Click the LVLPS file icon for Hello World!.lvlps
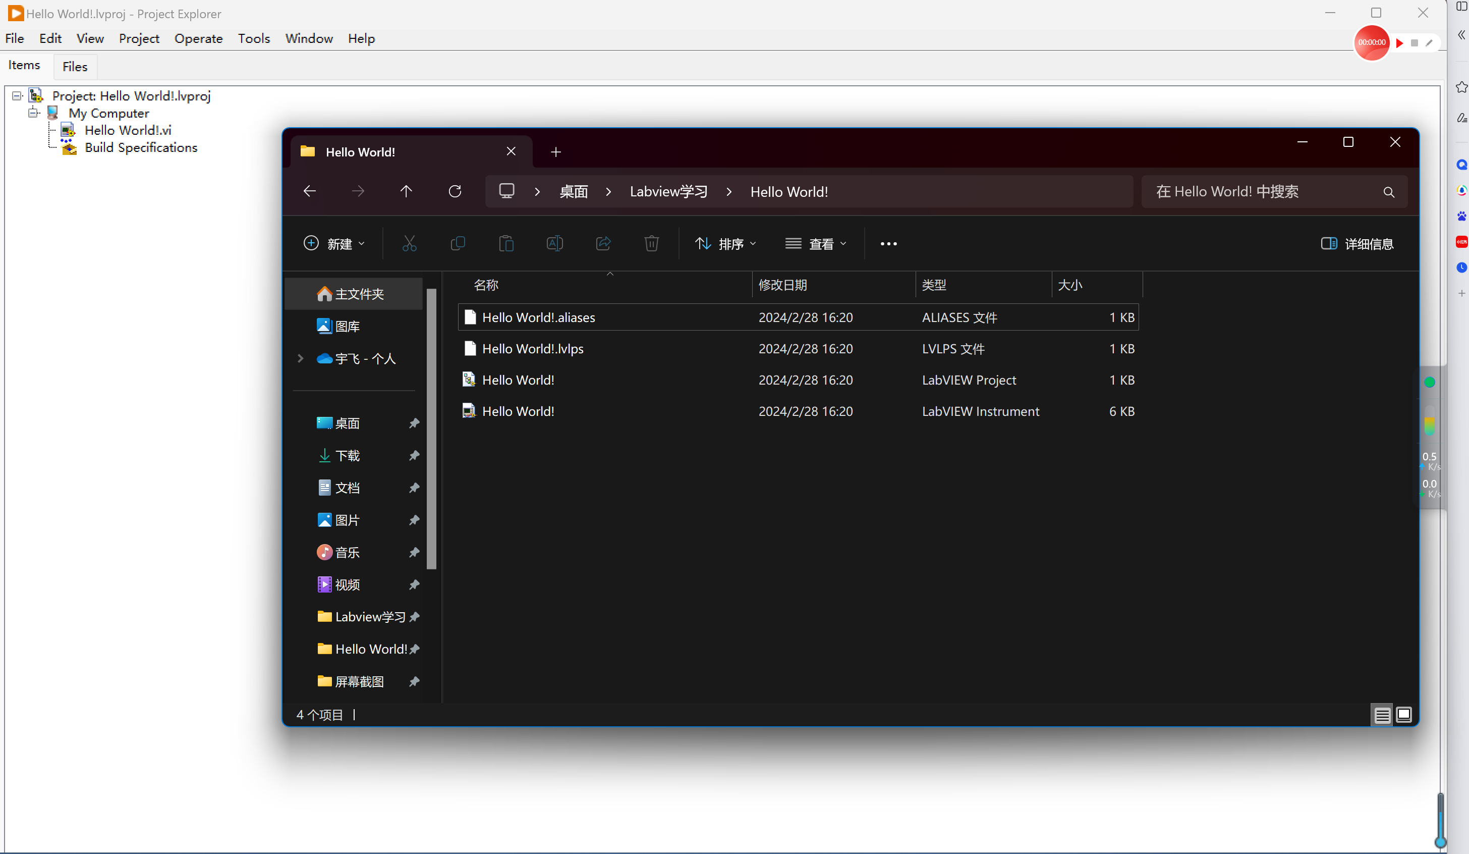 coord(470,348)
